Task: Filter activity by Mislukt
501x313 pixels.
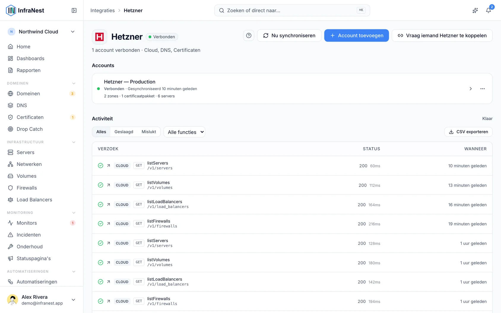Action: click(149, 132)
